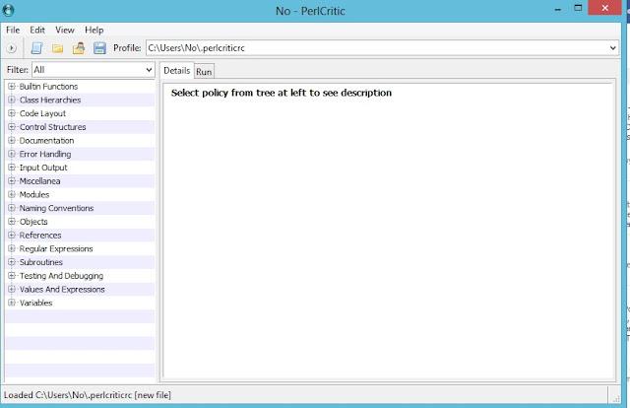Click the new profile document icon
This screenshot has height=408, width=630.
click(x=36, y=48)
